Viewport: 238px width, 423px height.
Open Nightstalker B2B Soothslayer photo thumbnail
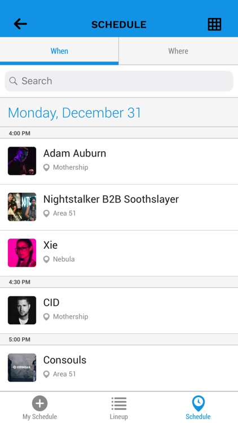[22, 207]
